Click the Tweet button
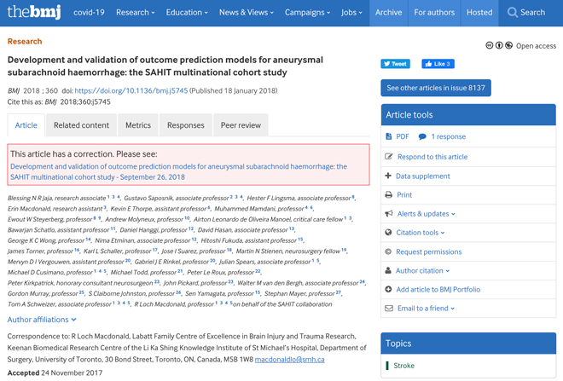Image resolution: width=563 pixels, height=381 pixels. [x=395, y=64]
